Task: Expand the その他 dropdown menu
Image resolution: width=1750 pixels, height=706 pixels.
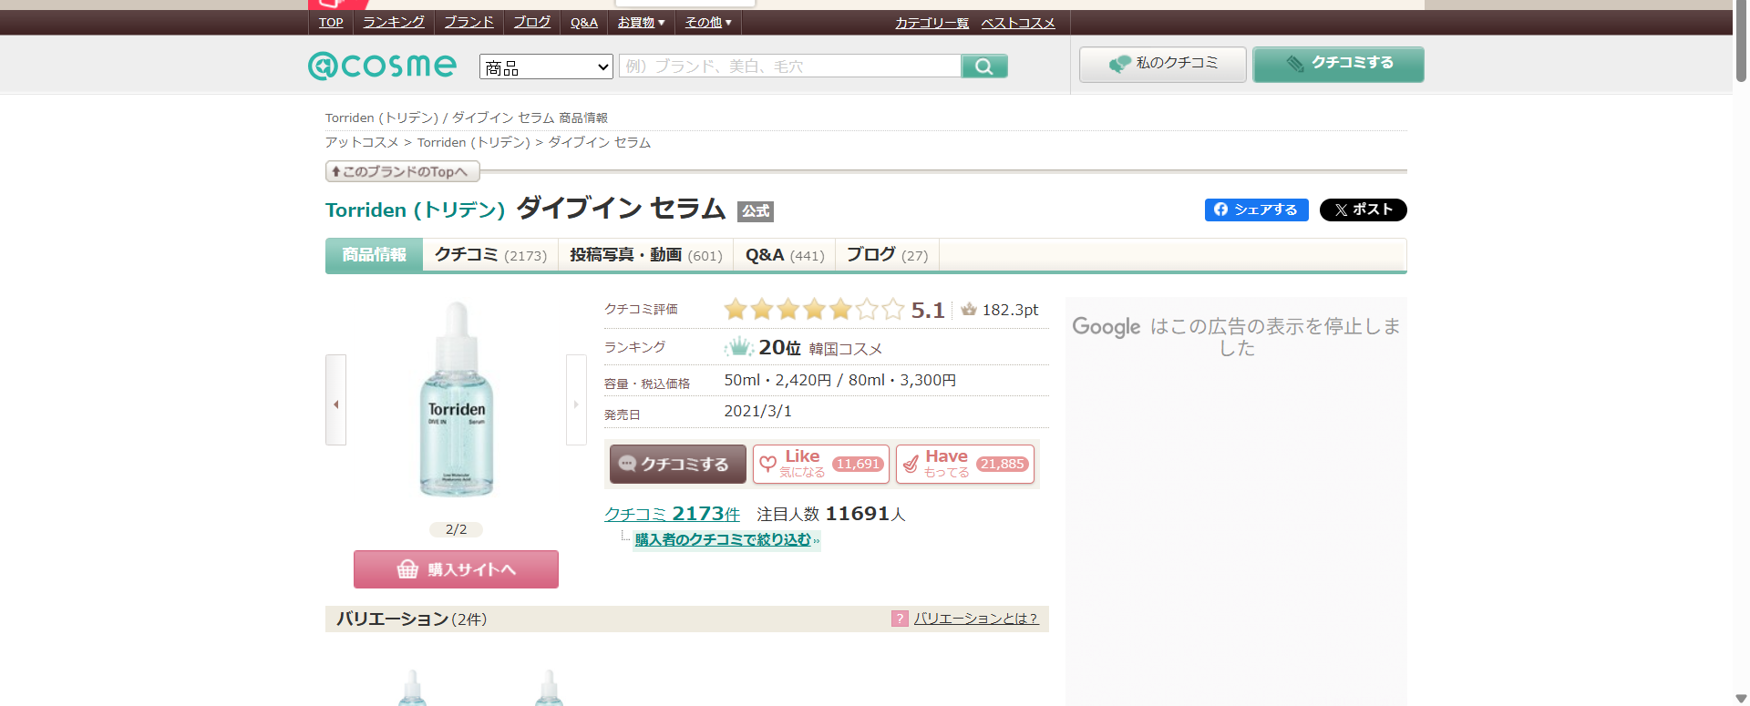Action: pos(708,23)
